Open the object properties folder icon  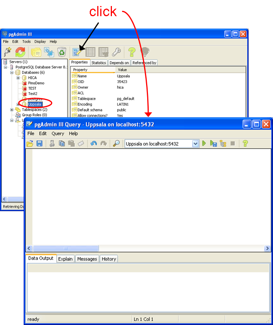click(36, 52)
